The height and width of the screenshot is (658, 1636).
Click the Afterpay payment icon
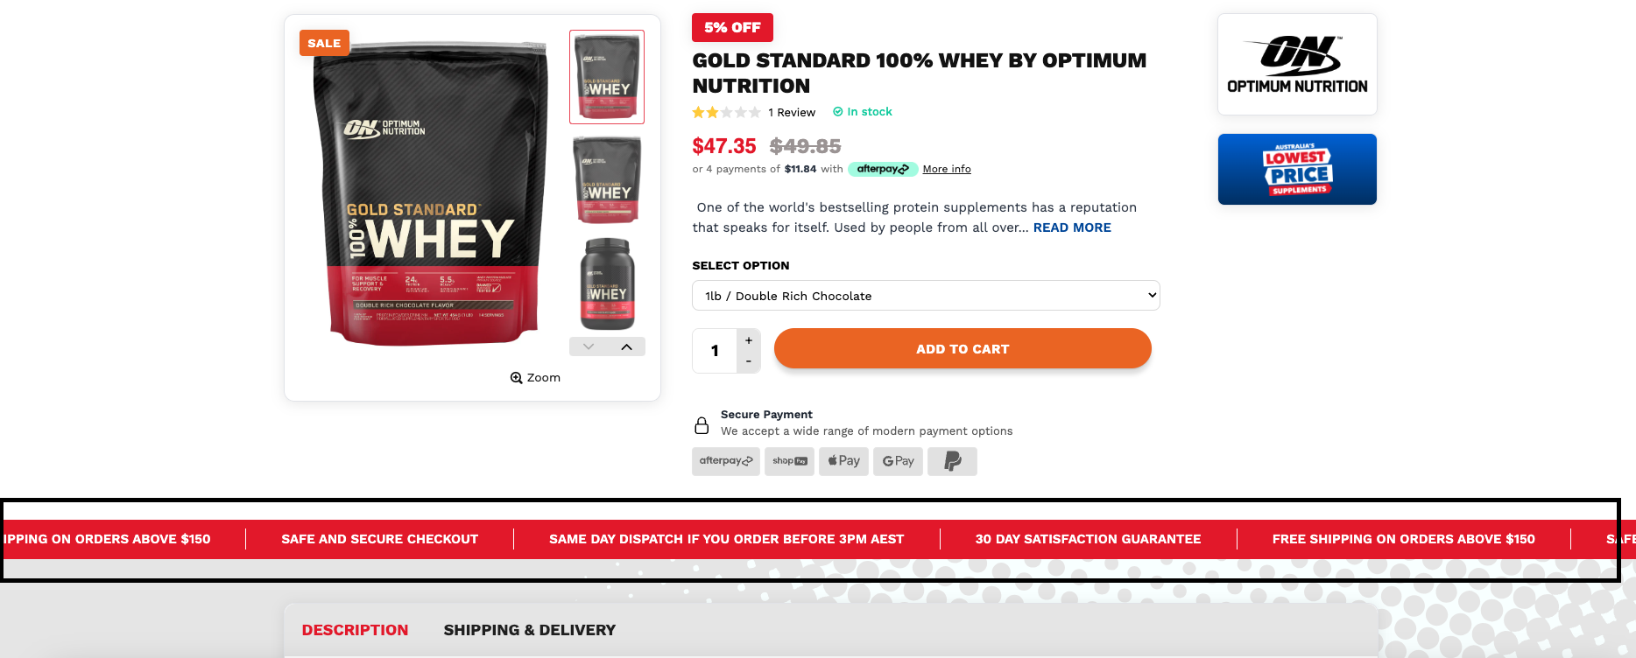tap(725, 461)
